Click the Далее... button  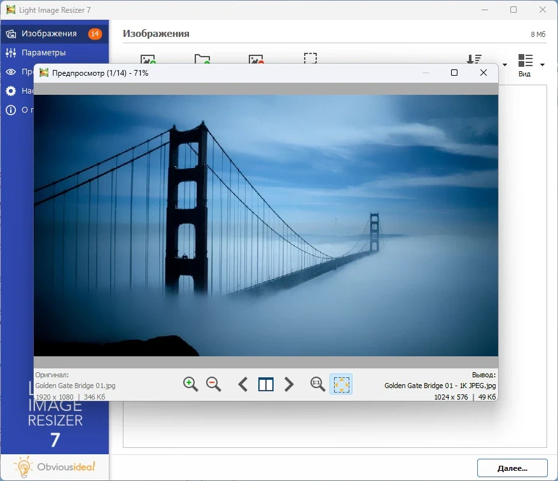(512, 468)
